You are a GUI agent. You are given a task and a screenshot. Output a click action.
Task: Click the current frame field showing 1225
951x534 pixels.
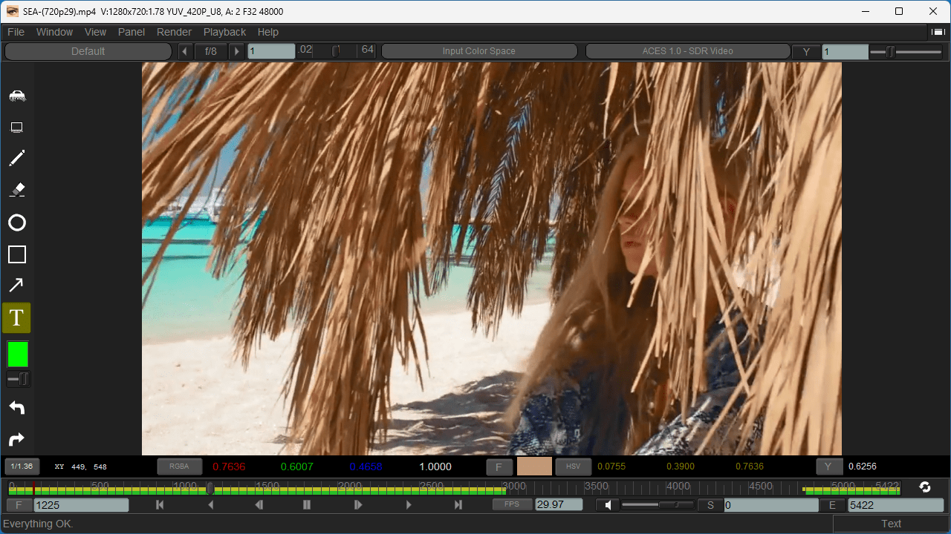point(81,505)
